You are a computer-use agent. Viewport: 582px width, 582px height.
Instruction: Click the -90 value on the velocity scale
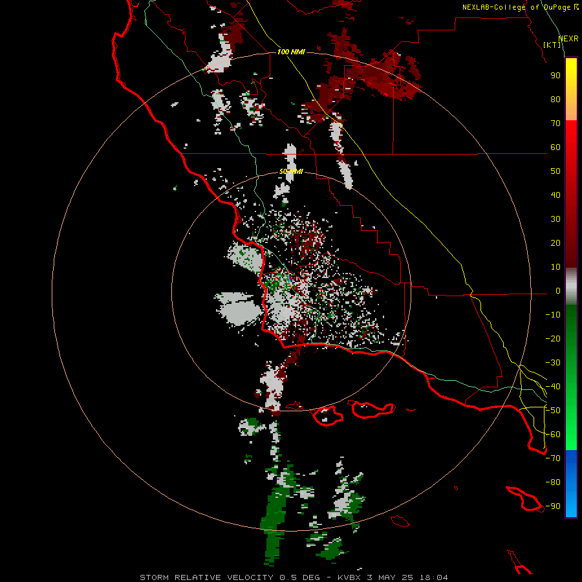coord(553,506)
